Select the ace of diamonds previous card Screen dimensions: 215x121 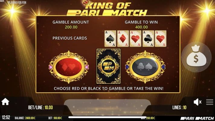(x=123, y=39)
